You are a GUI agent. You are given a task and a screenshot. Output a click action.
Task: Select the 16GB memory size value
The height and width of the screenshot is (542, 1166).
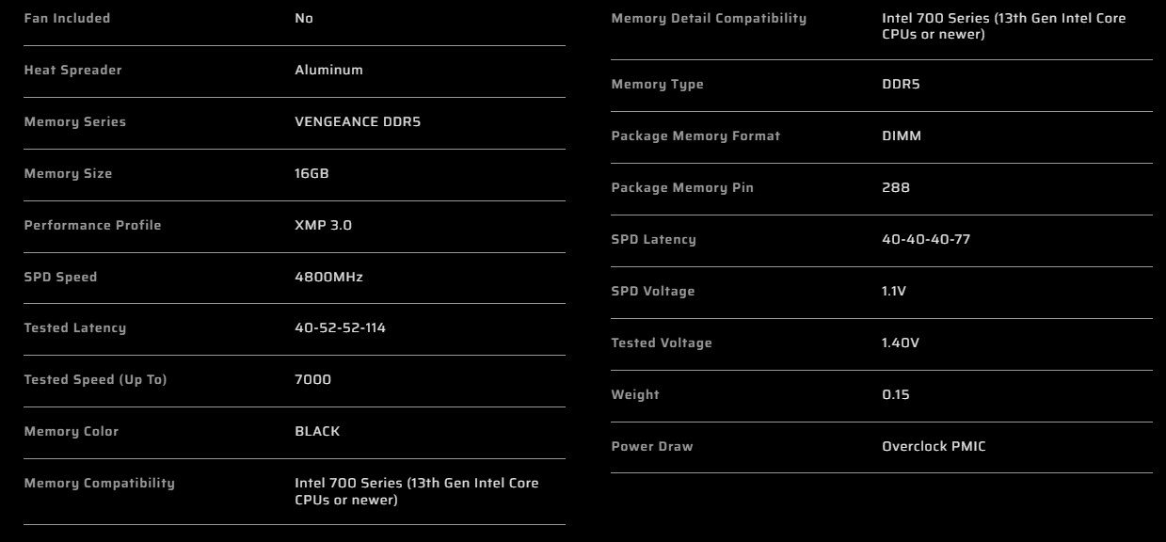click(x=311, y=174)
